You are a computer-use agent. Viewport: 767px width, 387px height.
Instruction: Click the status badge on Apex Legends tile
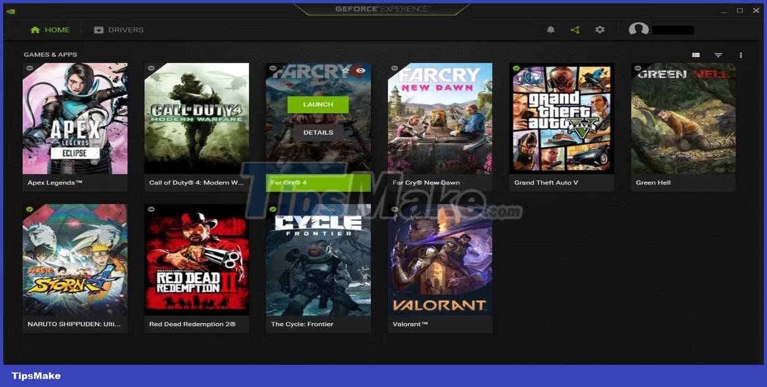[29, 68]
